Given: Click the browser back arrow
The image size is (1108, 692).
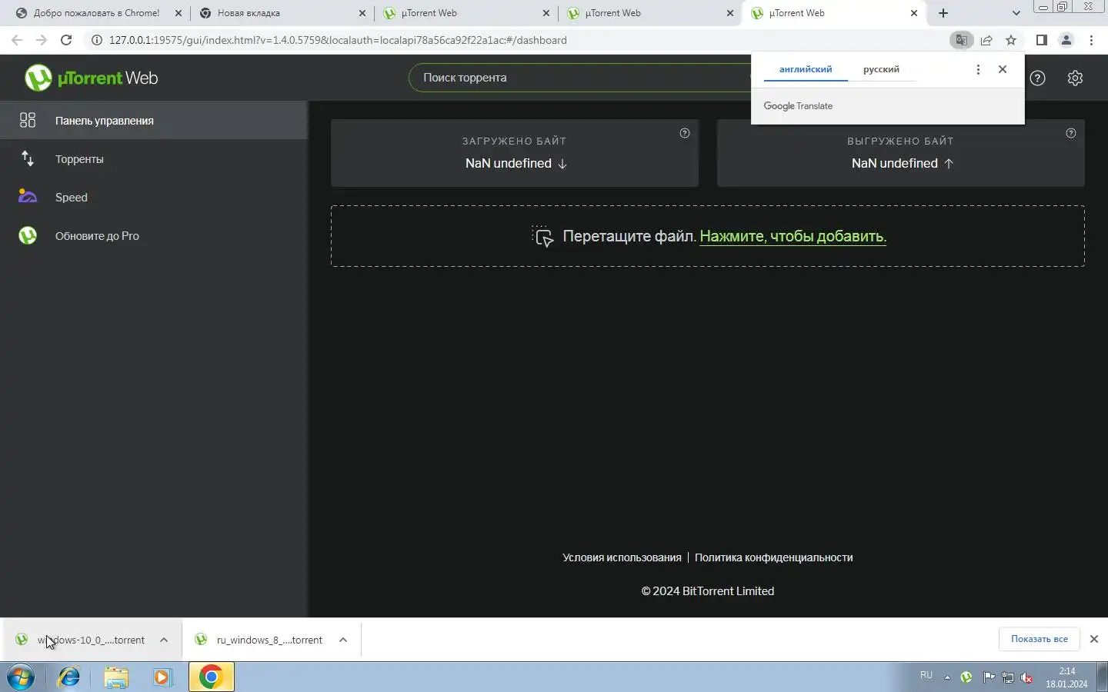Looking at the screenshot, I should pyautogui.click(x=17, y=40).
